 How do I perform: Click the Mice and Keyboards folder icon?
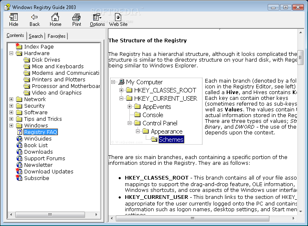pyautogui.click(x=27, y=66)
